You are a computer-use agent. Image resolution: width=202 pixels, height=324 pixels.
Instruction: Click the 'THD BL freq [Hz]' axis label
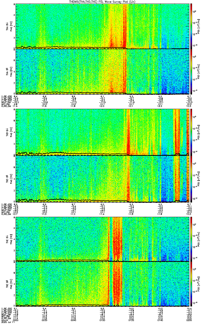pyautogui.click(x=9, y=132)
